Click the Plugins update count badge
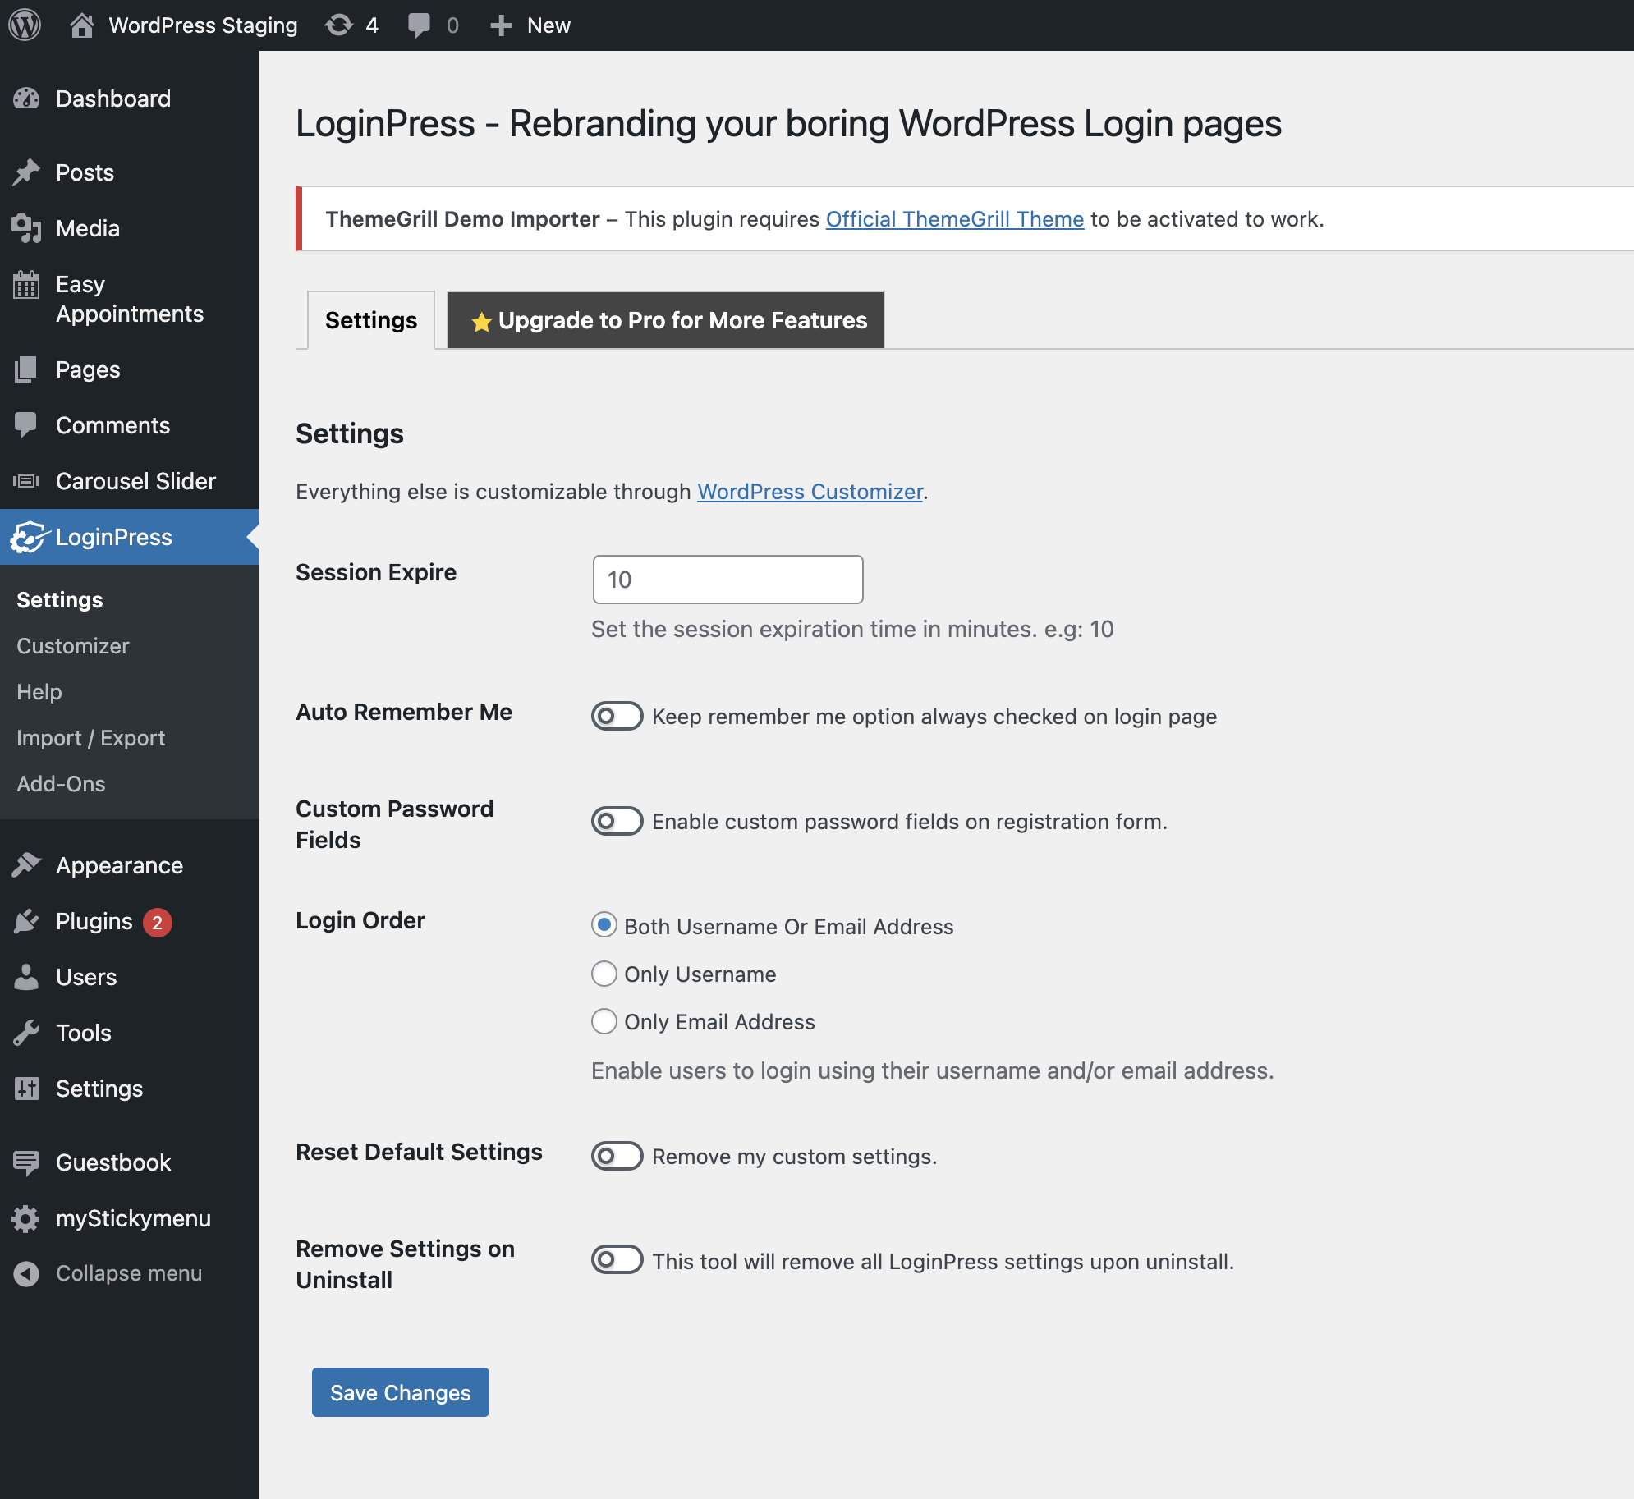The image size is (1634, 1499). (x=158, y=922)
